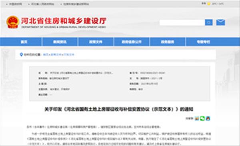
Task: Click the second (middle) breadcrumb link
Action: [56, 54]
